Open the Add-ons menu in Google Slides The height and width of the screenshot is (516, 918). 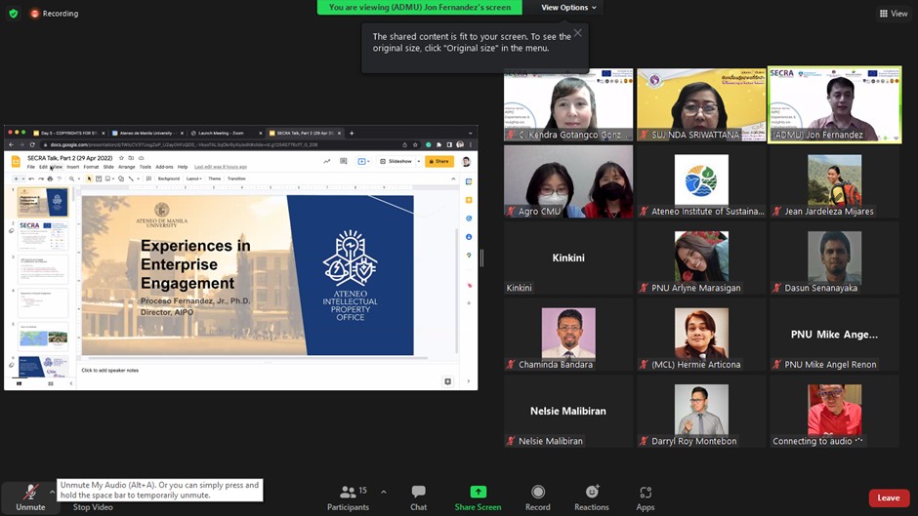(x=164, y=167)
